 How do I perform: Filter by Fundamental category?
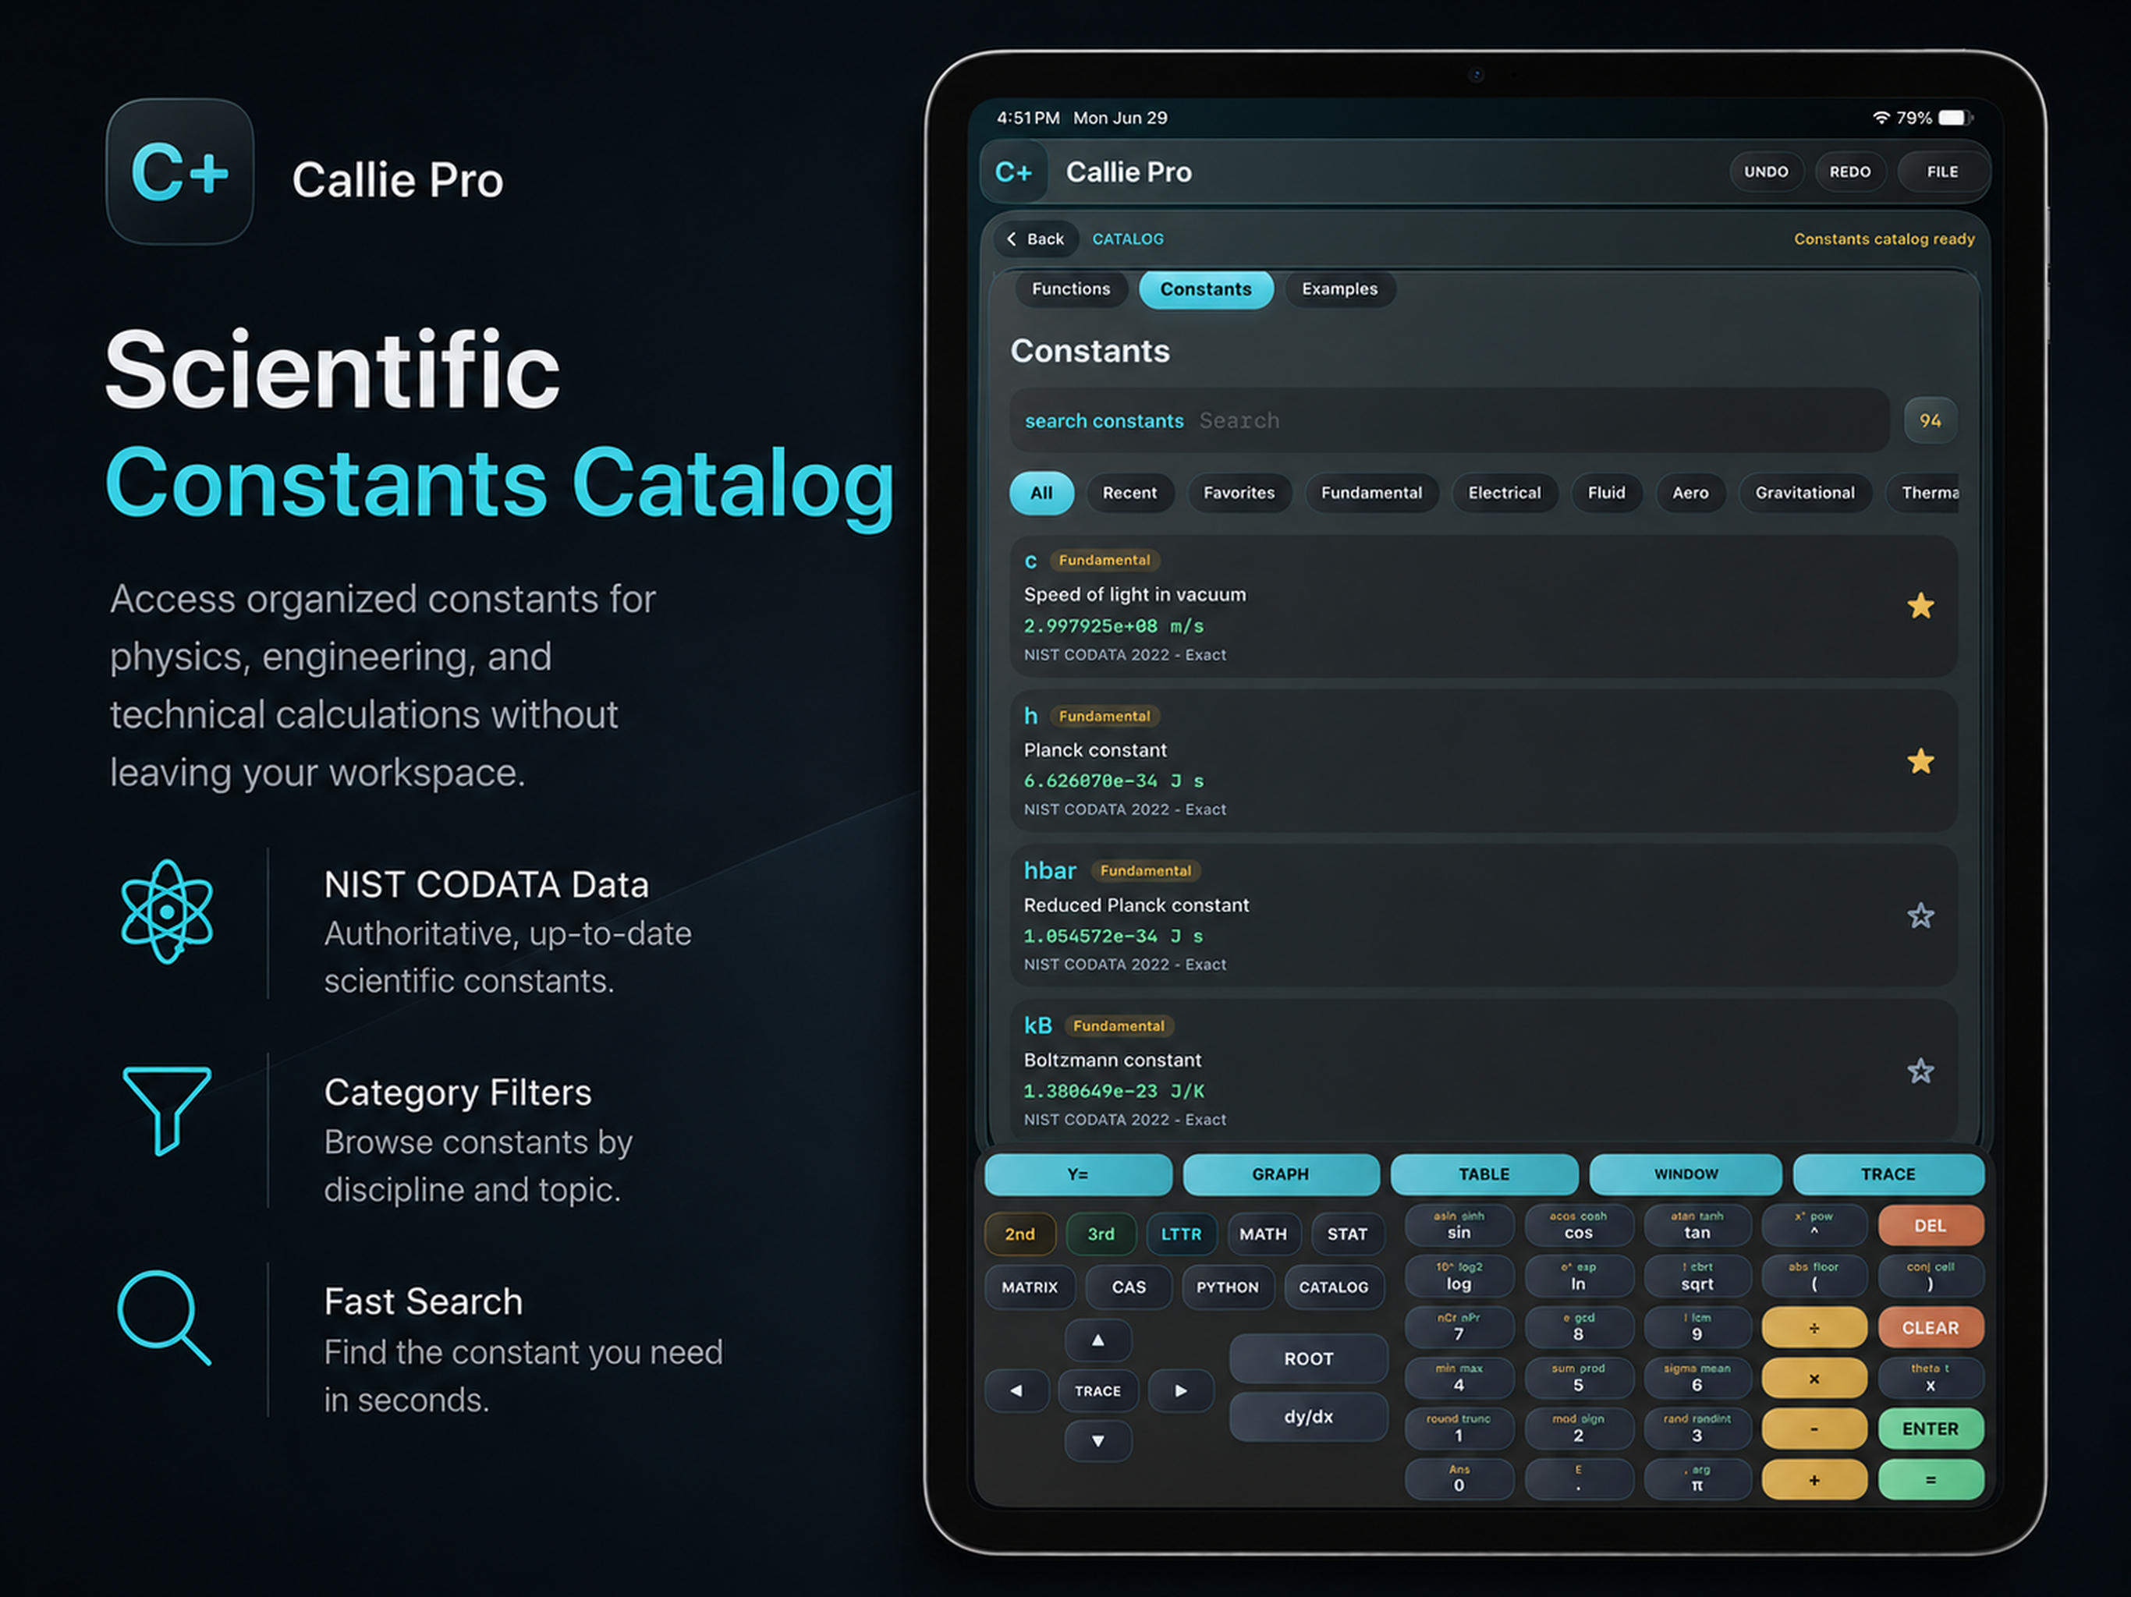click(1371, 493)
